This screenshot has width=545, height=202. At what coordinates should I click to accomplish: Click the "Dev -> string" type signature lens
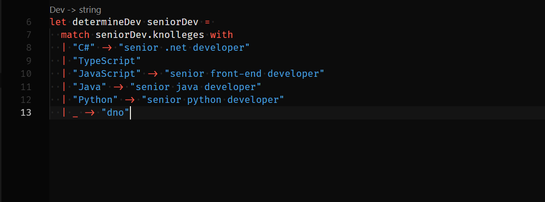click(x=75, y=9)
